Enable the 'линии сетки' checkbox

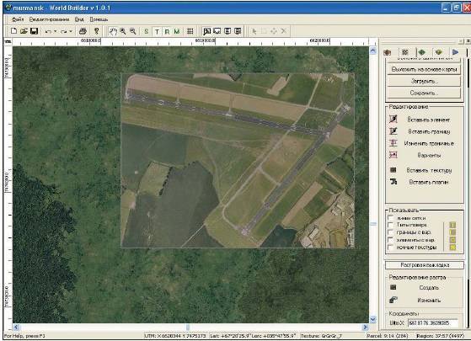390,217
